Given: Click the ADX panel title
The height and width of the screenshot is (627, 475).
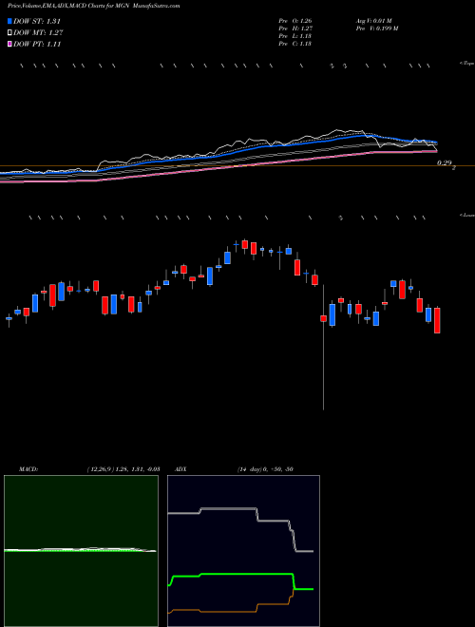Looking at the screenshot, I should click(x=180, y=469).
